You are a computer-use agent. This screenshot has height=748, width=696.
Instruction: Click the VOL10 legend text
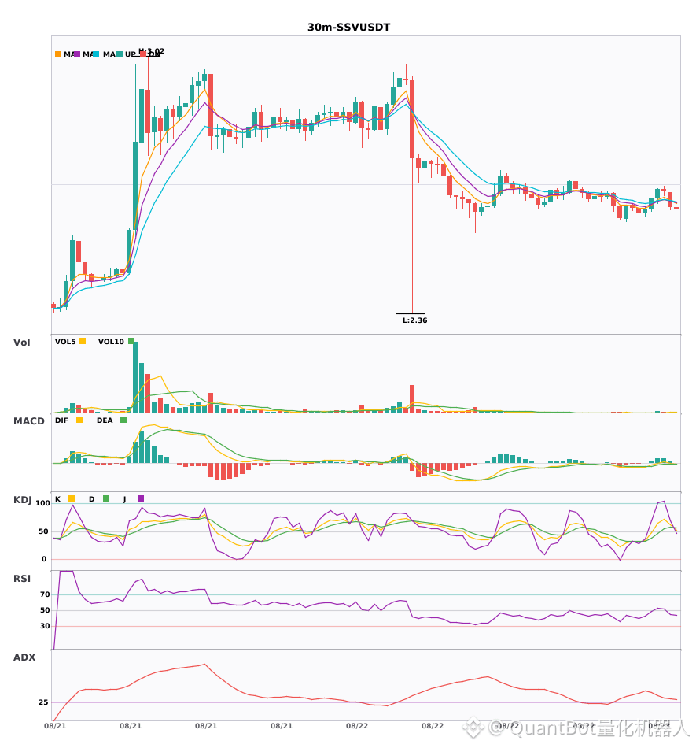pyautogui.click(x=111, y=342)
